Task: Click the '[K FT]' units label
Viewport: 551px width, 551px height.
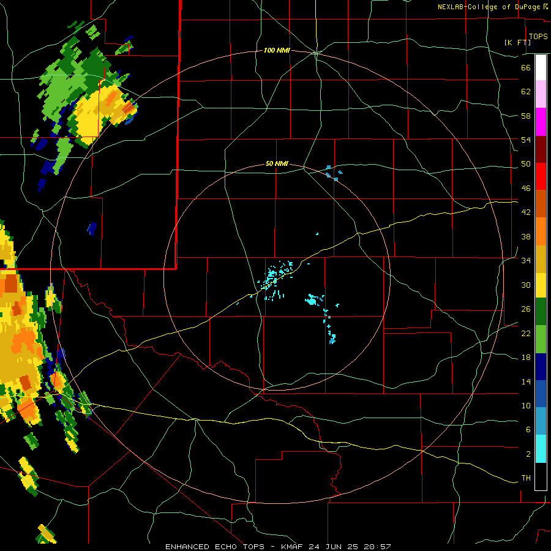Action: [x=517, y=42]
